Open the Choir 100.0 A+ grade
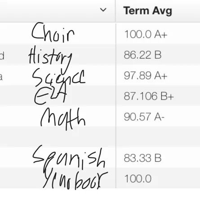The width and height of the screenshot is (200, 200). point(146,35)
